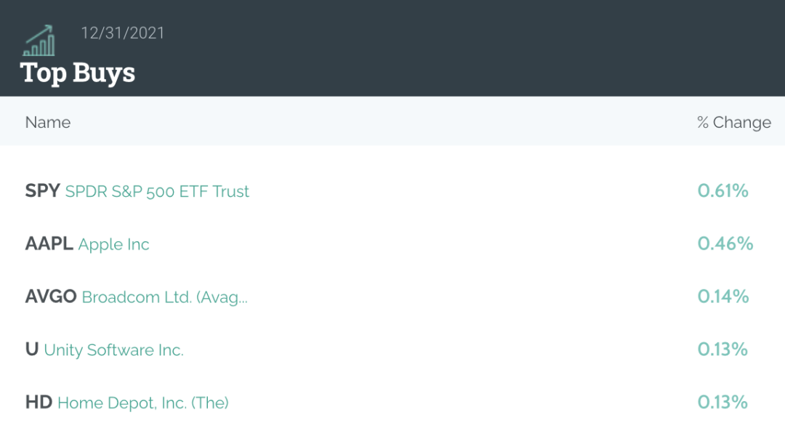Sort by the Name column header

(48, 122)
